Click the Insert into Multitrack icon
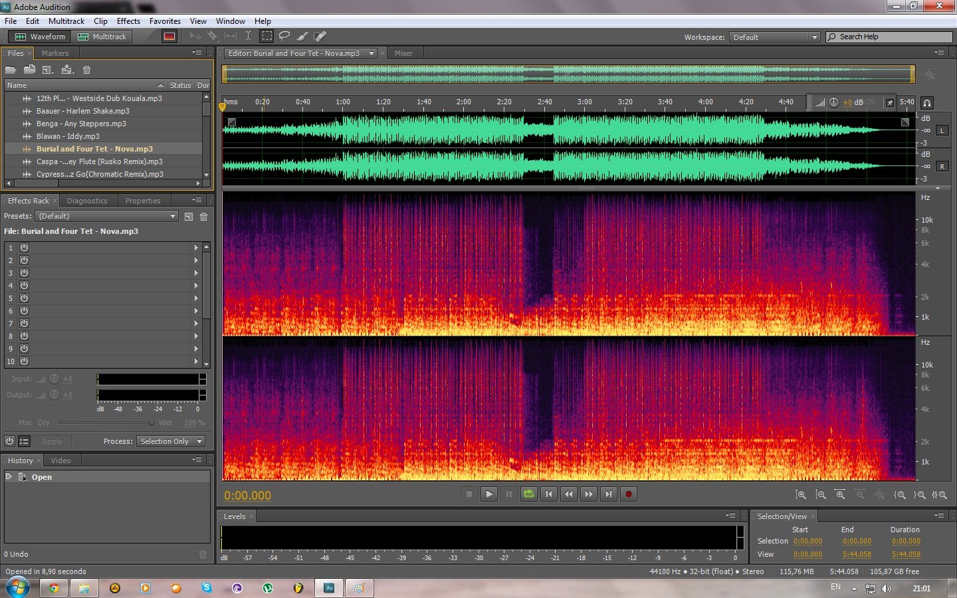The image size is (957, 598). (x=67, y=70)
